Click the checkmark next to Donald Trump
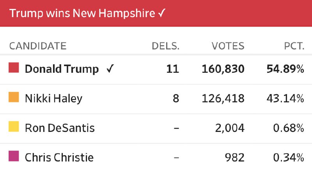 click(110, 69)
